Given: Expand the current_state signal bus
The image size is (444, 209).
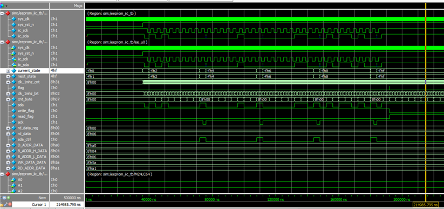Looking at the screenshot, I should point(8,71).
